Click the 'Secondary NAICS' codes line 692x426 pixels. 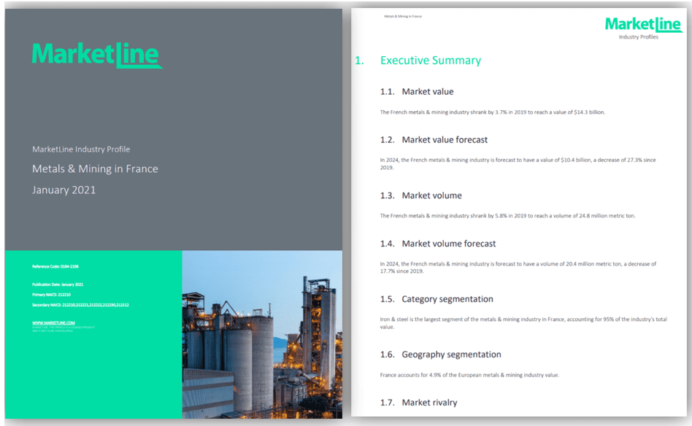click(x=80, y=305)
